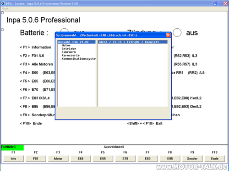Click the F10 Ende button

(215, 159)
